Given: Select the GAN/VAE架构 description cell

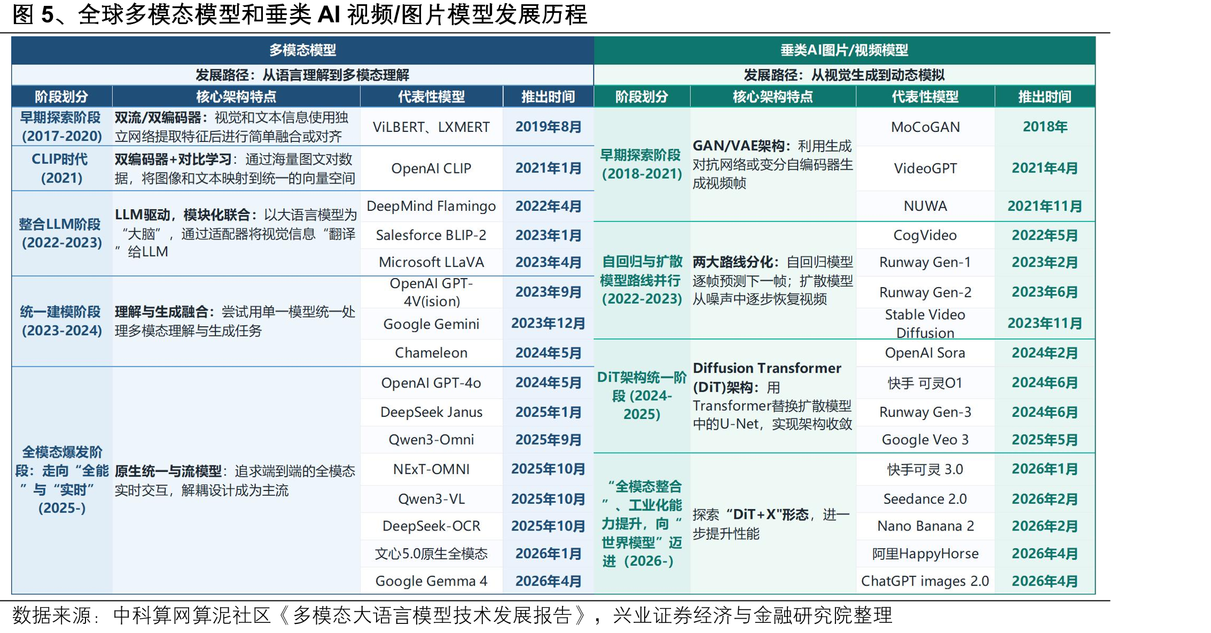Looking at the screenshot, I should (x=773, y=164).
